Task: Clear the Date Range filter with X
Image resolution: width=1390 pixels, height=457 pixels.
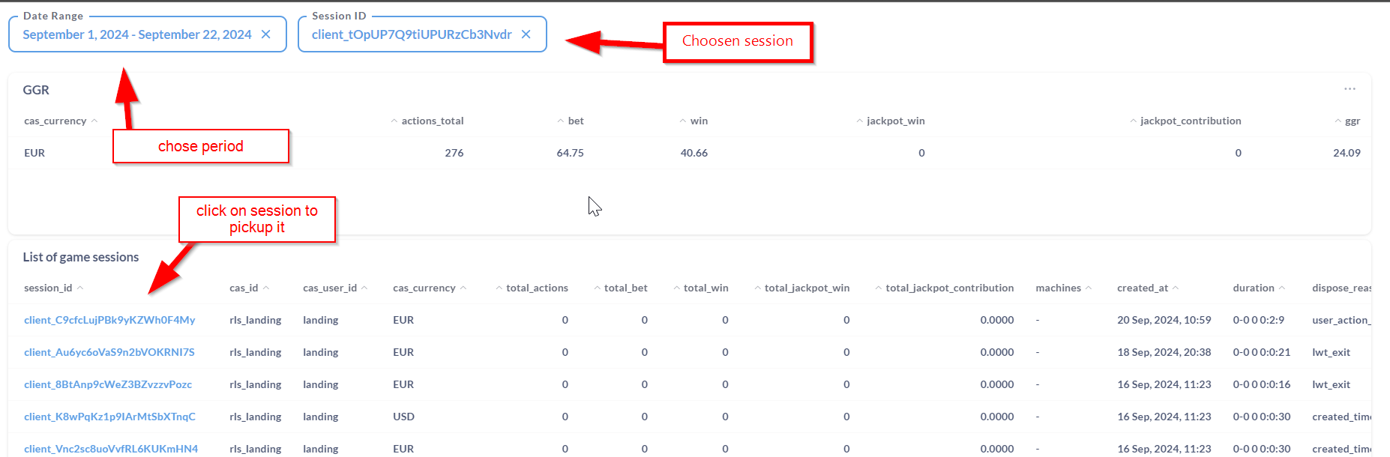Action: click(x=266, y=34)
